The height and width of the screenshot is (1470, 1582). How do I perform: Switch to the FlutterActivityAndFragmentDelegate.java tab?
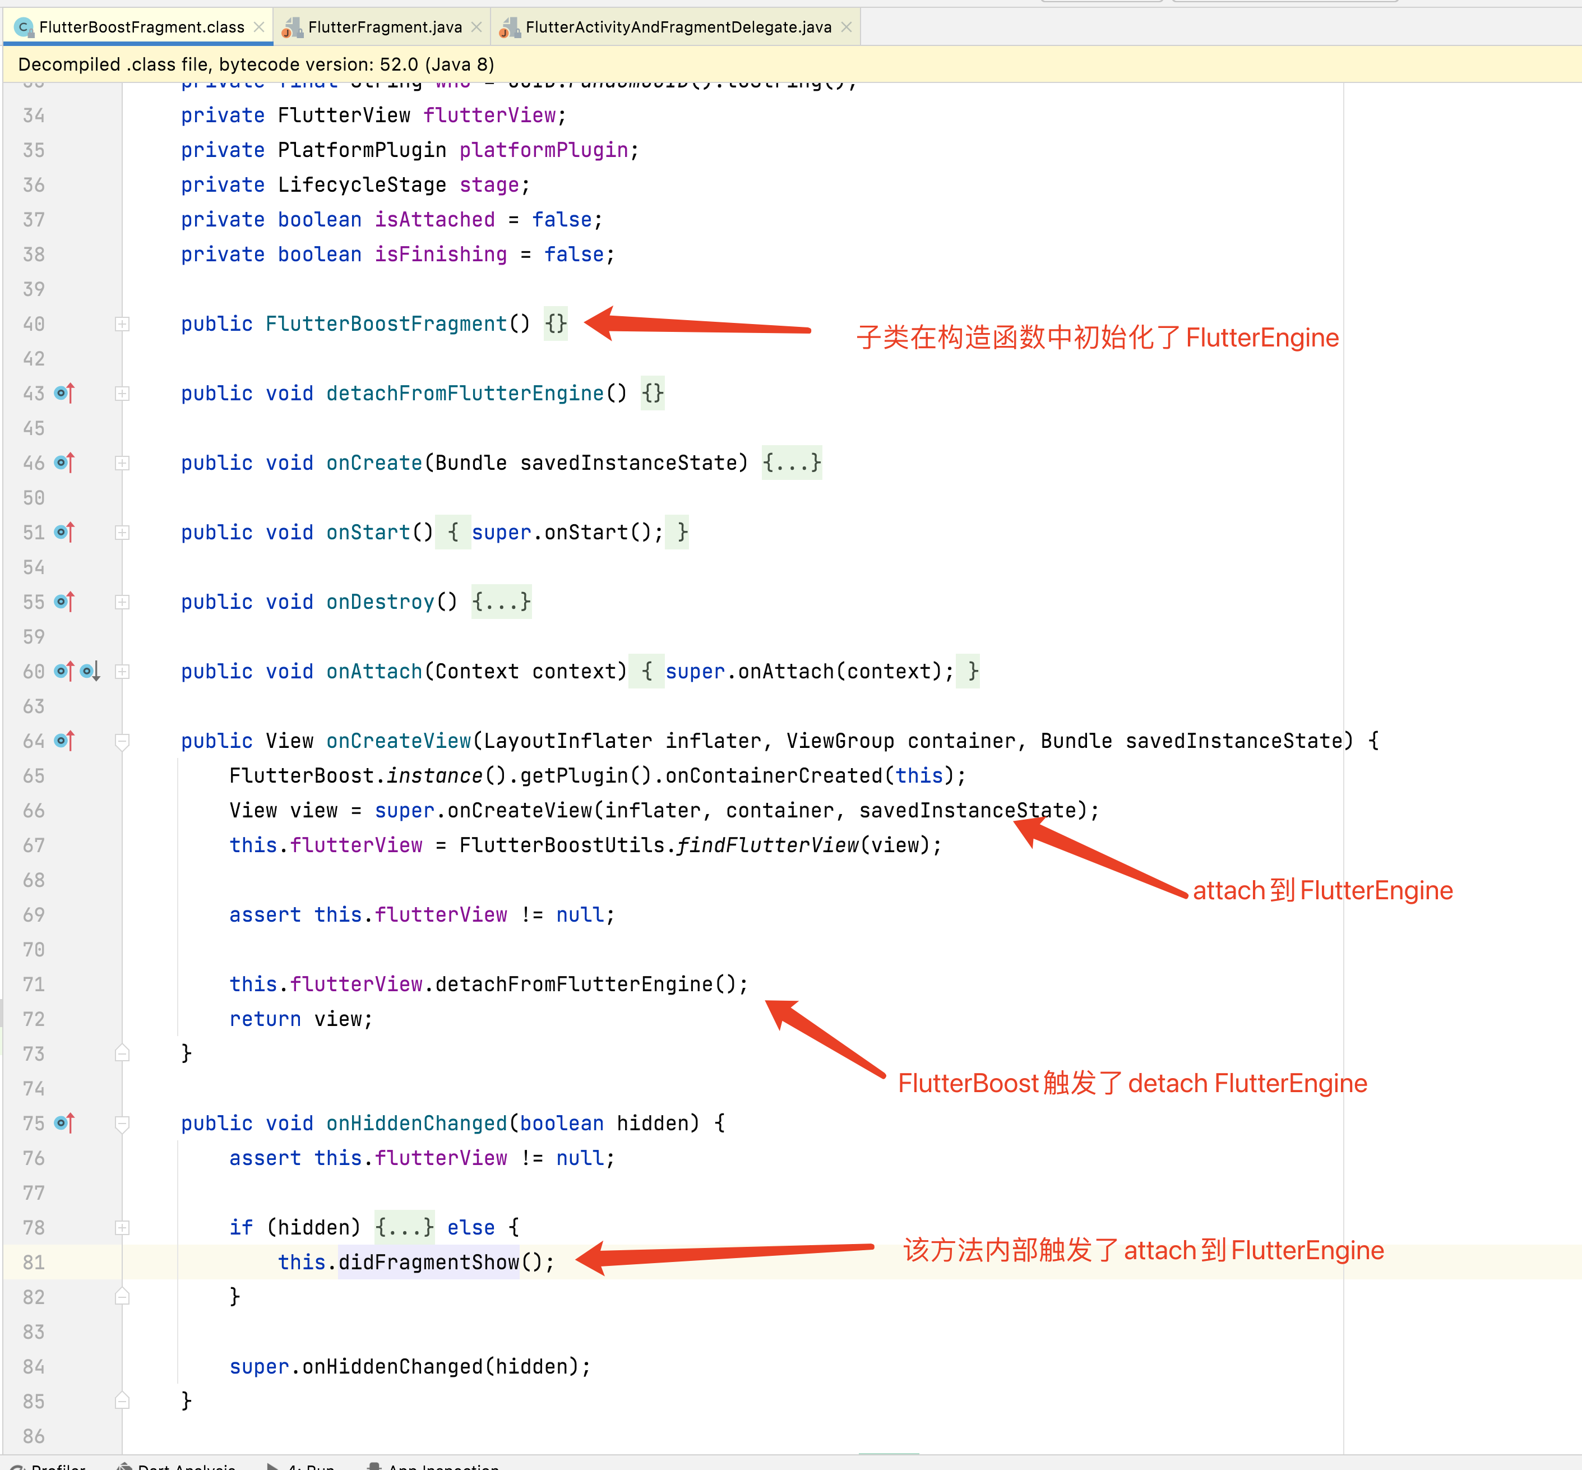click(676, 26)
